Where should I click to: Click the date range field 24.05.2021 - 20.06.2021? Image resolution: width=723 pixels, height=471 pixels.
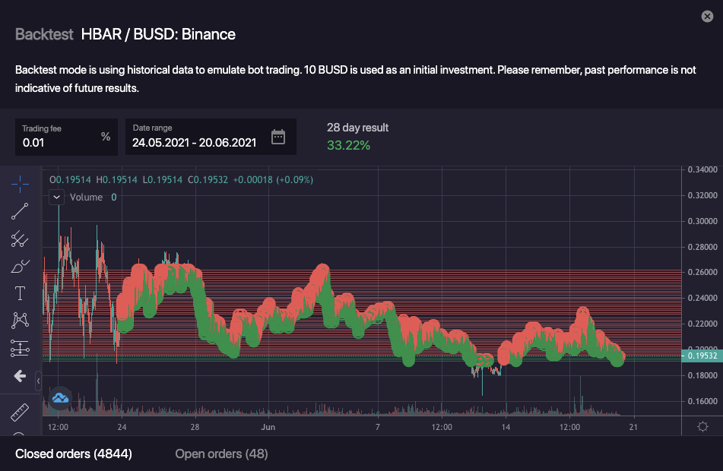click(194, 141)
